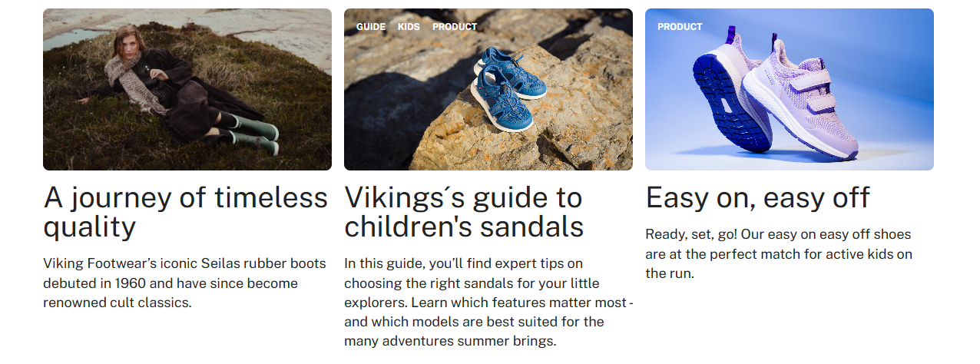Click the sandals guide description paragraph
The width and height of the screenshot is (980, 364).
click(x=488, y=303)
